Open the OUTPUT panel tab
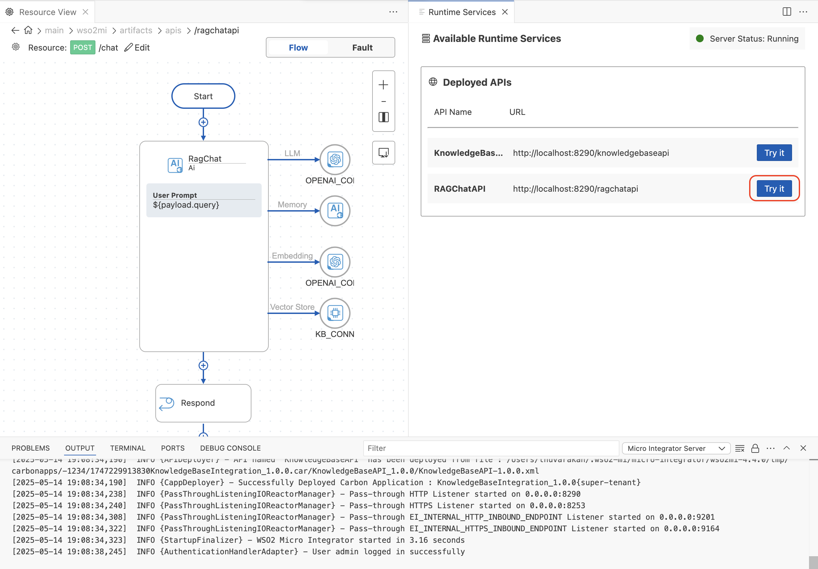Viewport: 818px width, 569px height. [80, 448]
